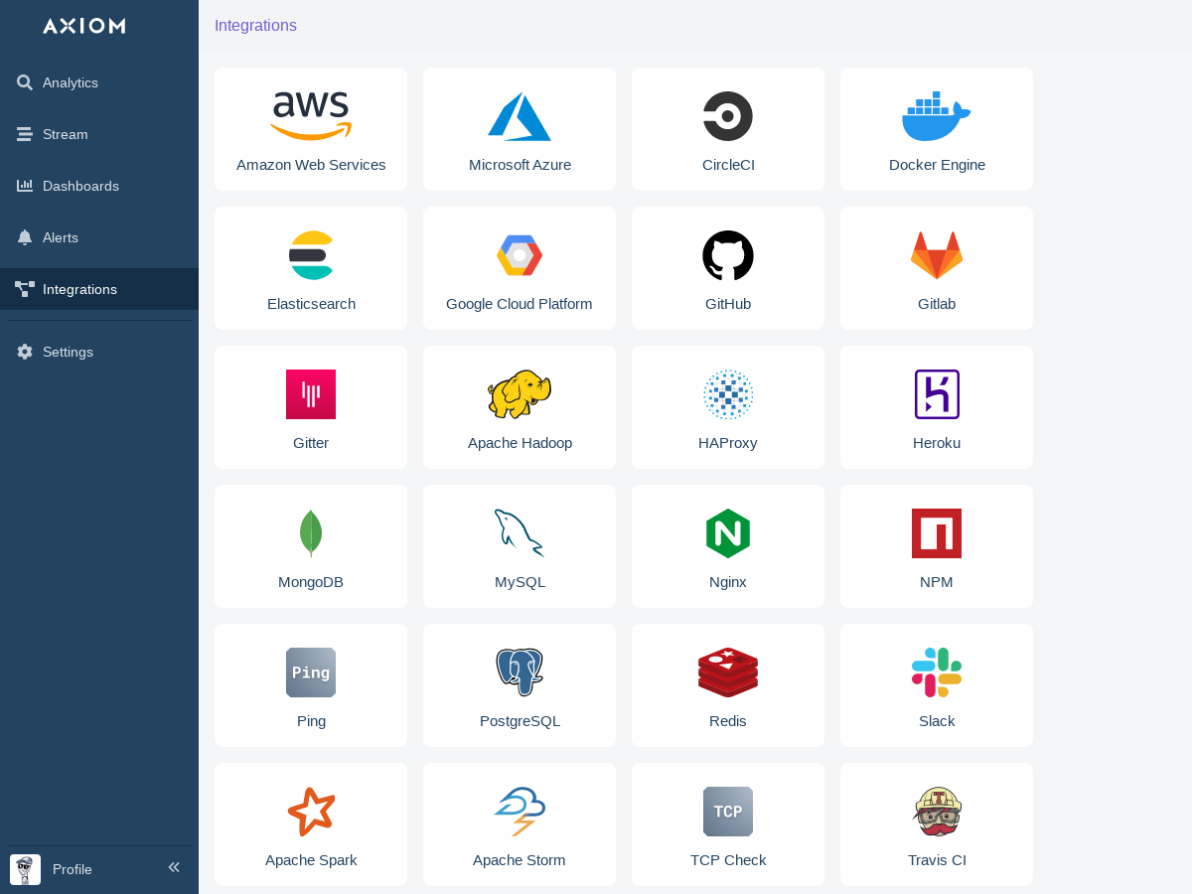This screenshot has height=894, width=1192.
Task: Navigate to Dashboards section
Action: [79, 186]
